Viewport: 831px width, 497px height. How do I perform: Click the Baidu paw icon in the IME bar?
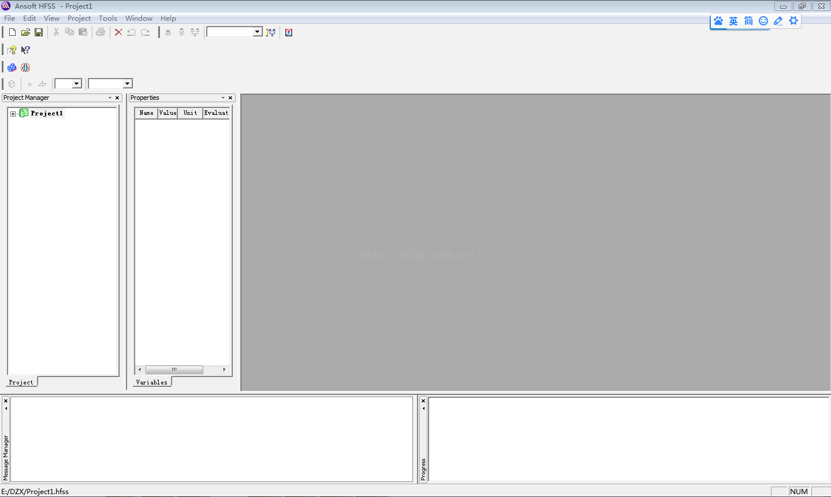718,21
